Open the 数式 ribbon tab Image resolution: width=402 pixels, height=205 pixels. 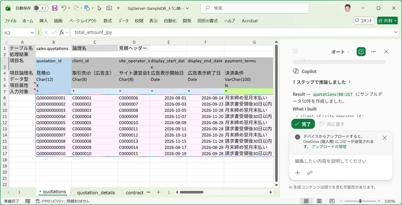pos(108,21)
